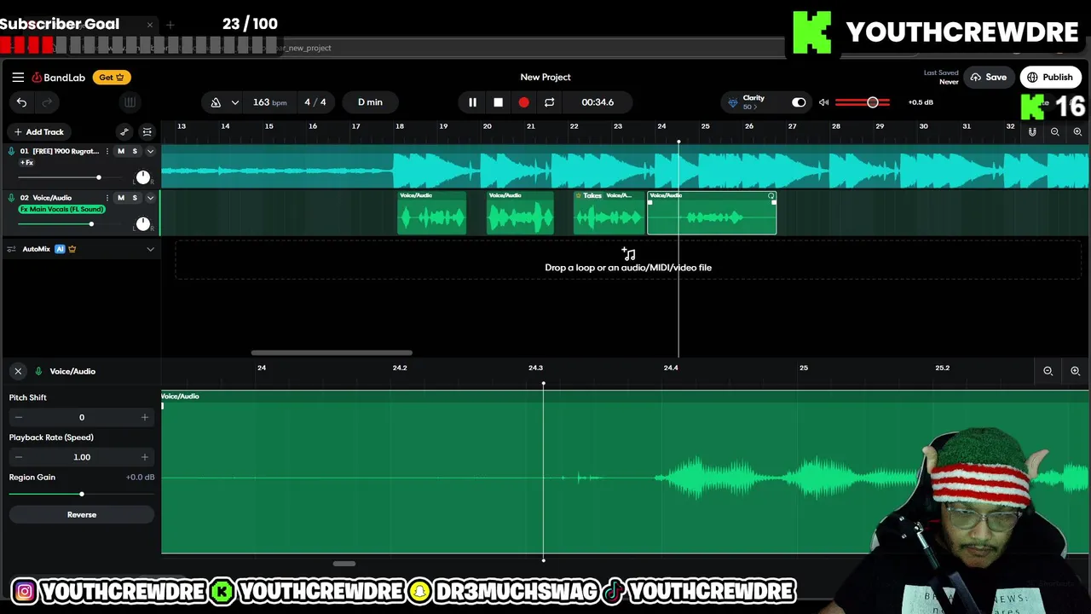Select the first Voice/Audio region at bar 18
The height and width of the screenshot is (614, 1091).
432,212
